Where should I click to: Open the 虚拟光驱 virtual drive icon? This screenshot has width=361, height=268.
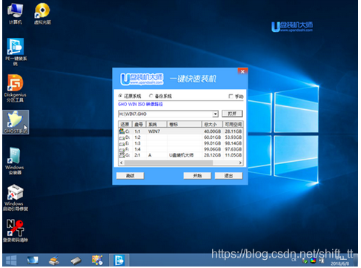point(42,13)
